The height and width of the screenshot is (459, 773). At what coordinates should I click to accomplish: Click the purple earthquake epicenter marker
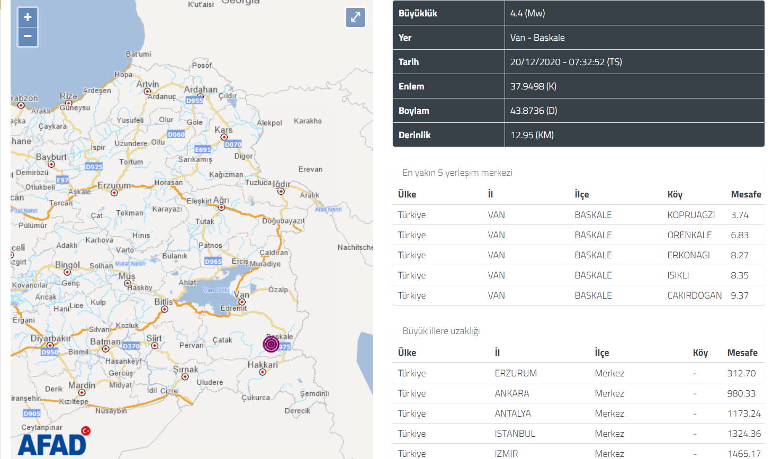[x=271, y=345]
